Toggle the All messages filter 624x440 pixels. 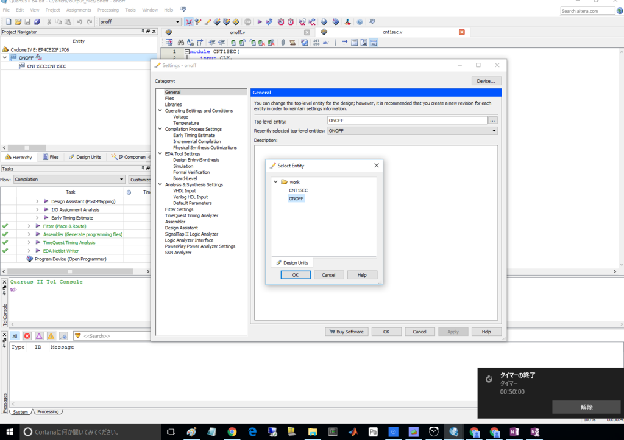pyautogui.click(x=15, y=336)
